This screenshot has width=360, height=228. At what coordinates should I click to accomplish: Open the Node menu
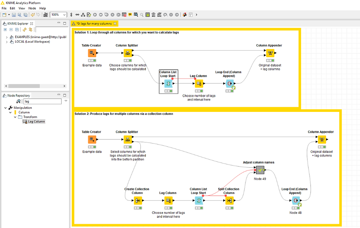pos(32,8)
